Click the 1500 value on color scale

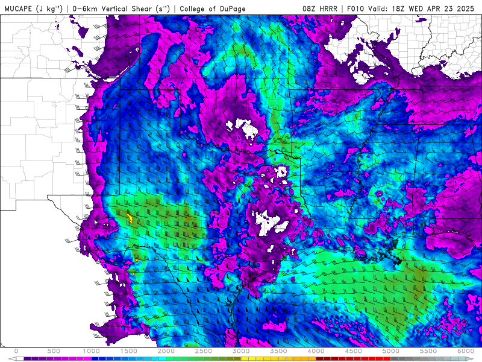(128, 351)
